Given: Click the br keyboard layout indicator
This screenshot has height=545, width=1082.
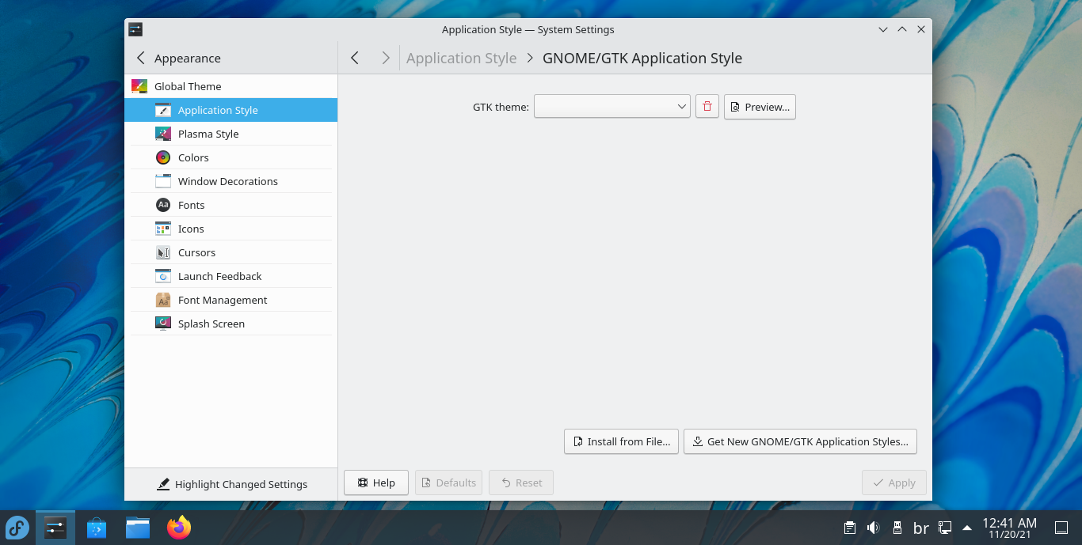Looking at the screenshot, I should click(921, 528).
